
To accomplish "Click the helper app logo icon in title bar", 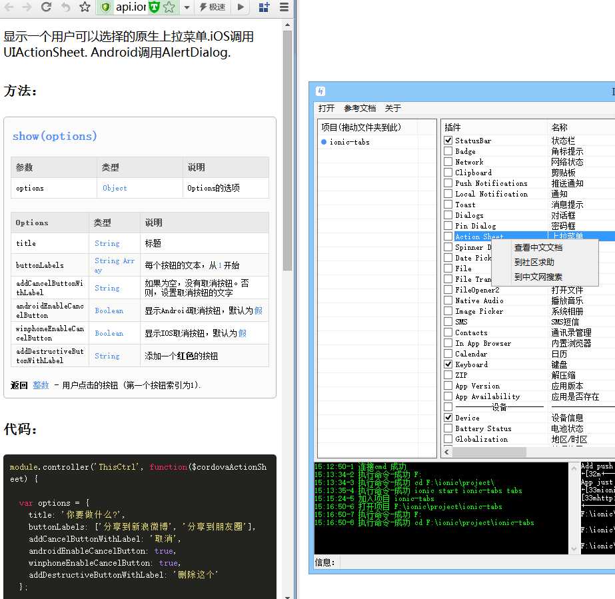I will click(320, 91).
